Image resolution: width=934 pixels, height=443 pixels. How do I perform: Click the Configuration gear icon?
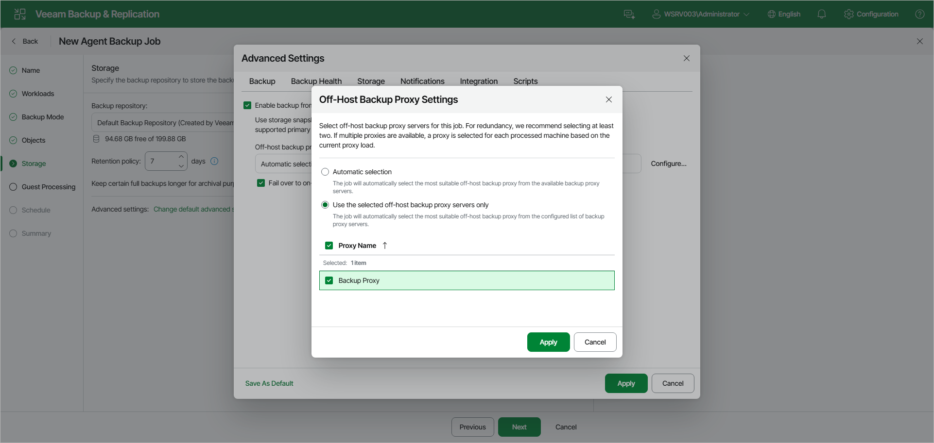pos(849,14)
